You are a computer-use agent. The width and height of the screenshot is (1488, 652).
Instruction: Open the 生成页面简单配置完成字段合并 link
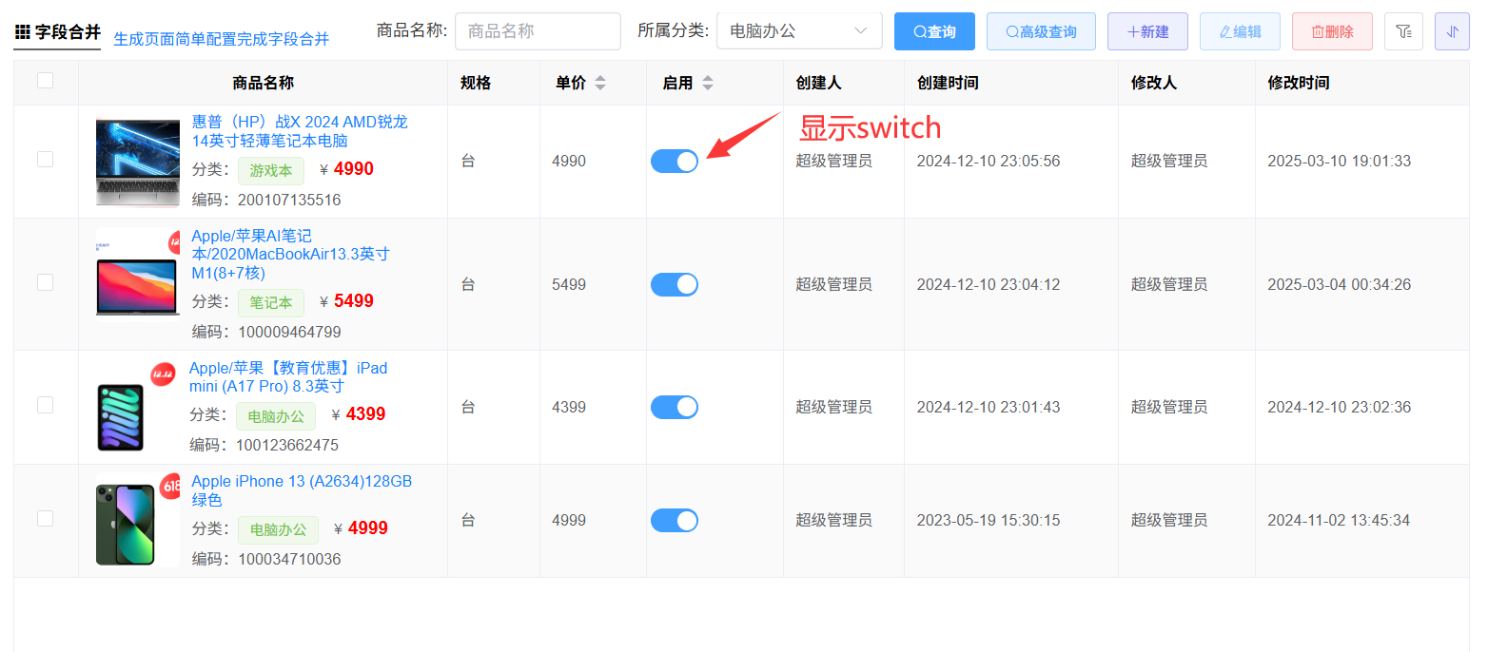point(222,39)
